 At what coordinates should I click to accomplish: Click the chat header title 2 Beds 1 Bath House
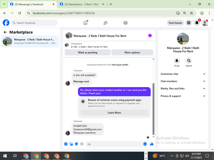point(100,36)
